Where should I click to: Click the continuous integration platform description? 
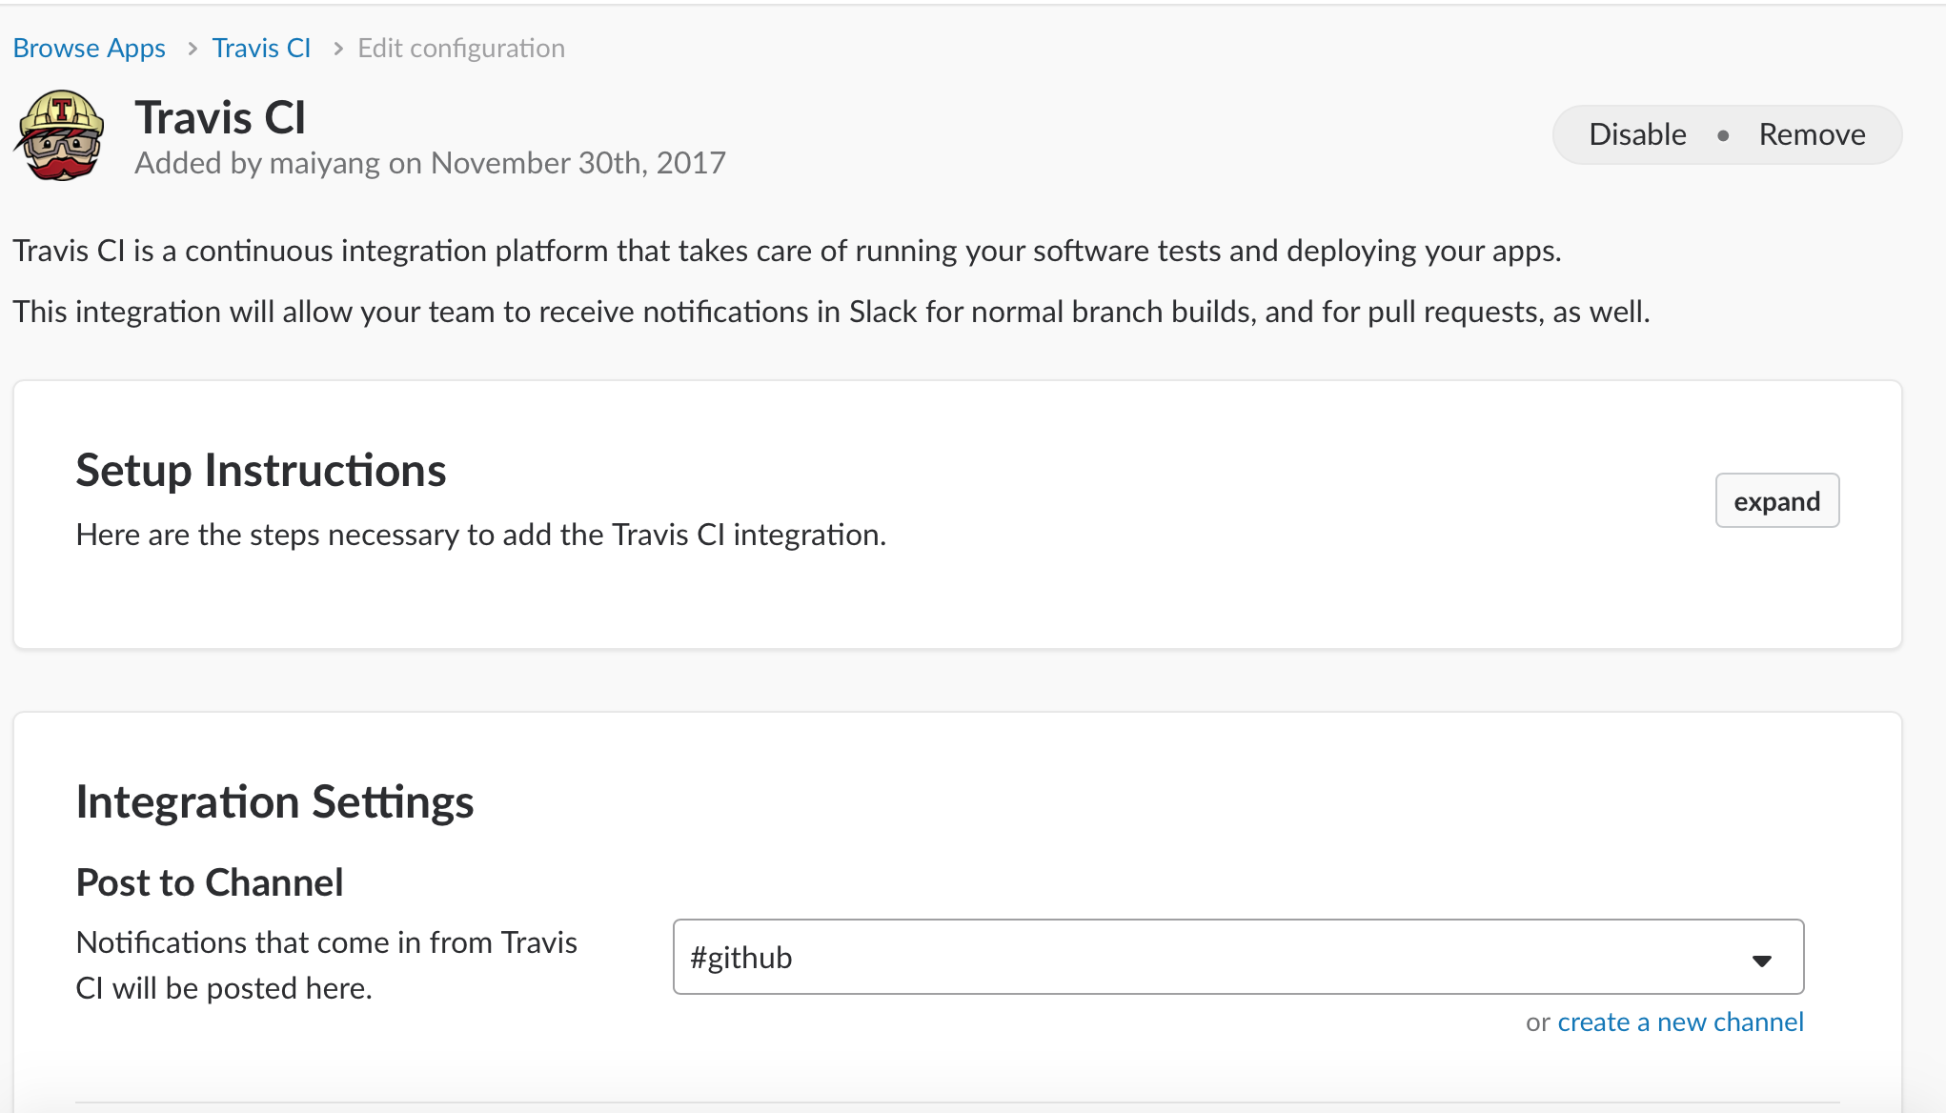(786, 251)
